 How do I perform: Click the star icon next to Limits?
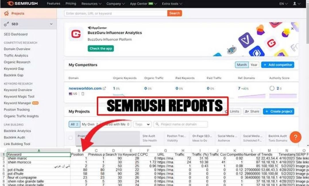(226, 111)
